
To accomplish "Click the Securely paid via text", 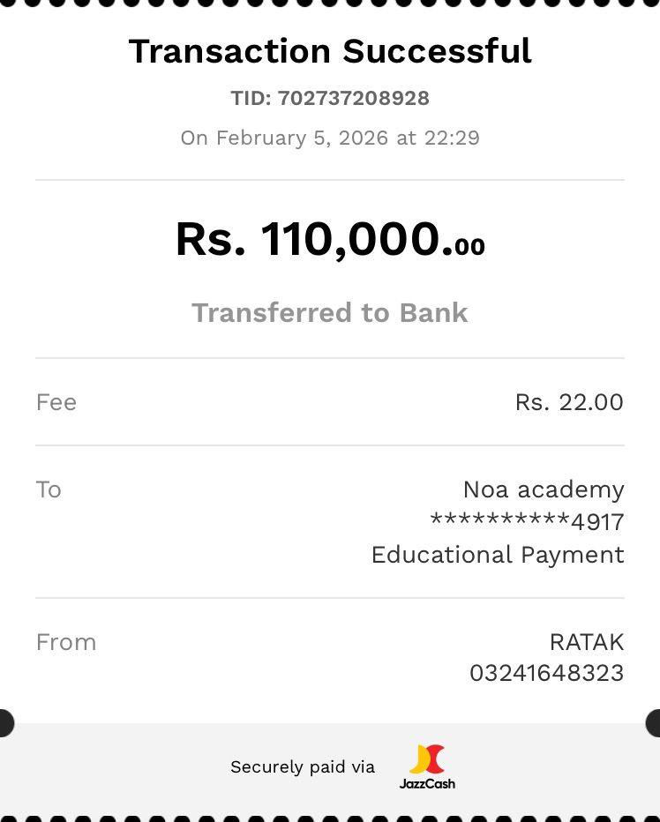I will [303, 767].
